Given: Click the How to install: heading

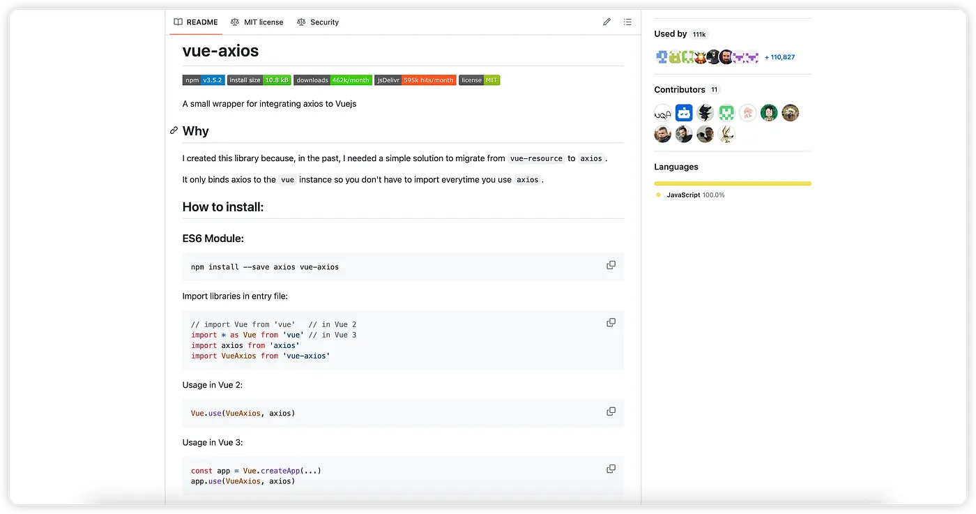Looking at the screenshot, I should [x=223, y=207].
